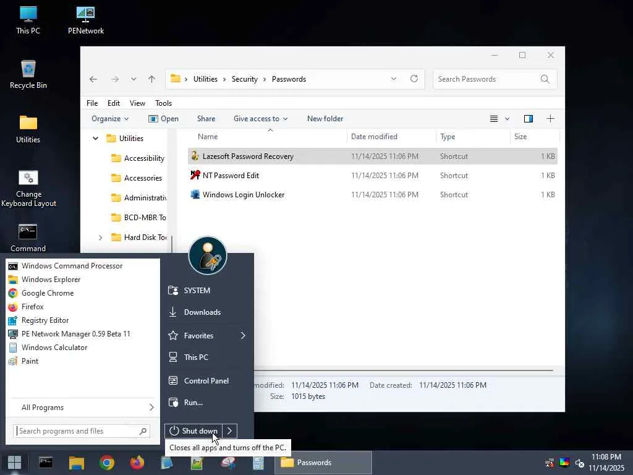Open the Organize dropdown
633x475 pixels.
(110, 119)
